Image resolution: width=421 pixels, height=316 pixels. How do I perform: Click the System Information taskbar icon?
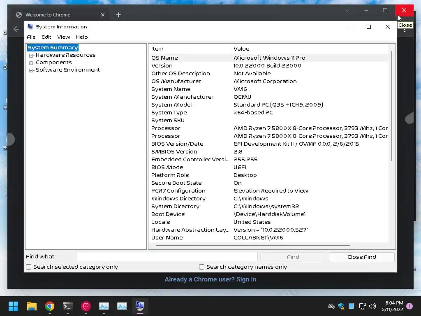pyautogui.click(x=140, y=306)
